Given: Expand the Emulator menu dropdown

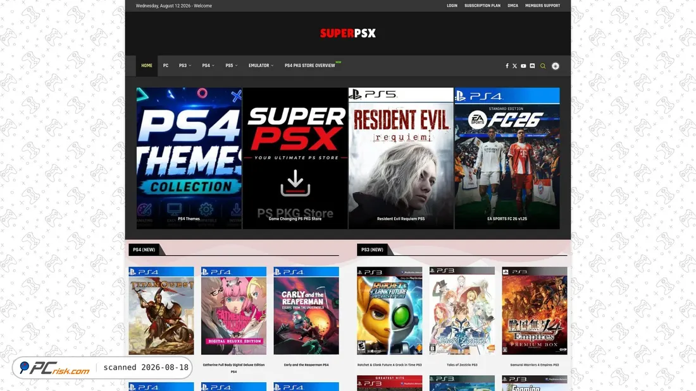Looking at the screenshot, I should 261,66.
